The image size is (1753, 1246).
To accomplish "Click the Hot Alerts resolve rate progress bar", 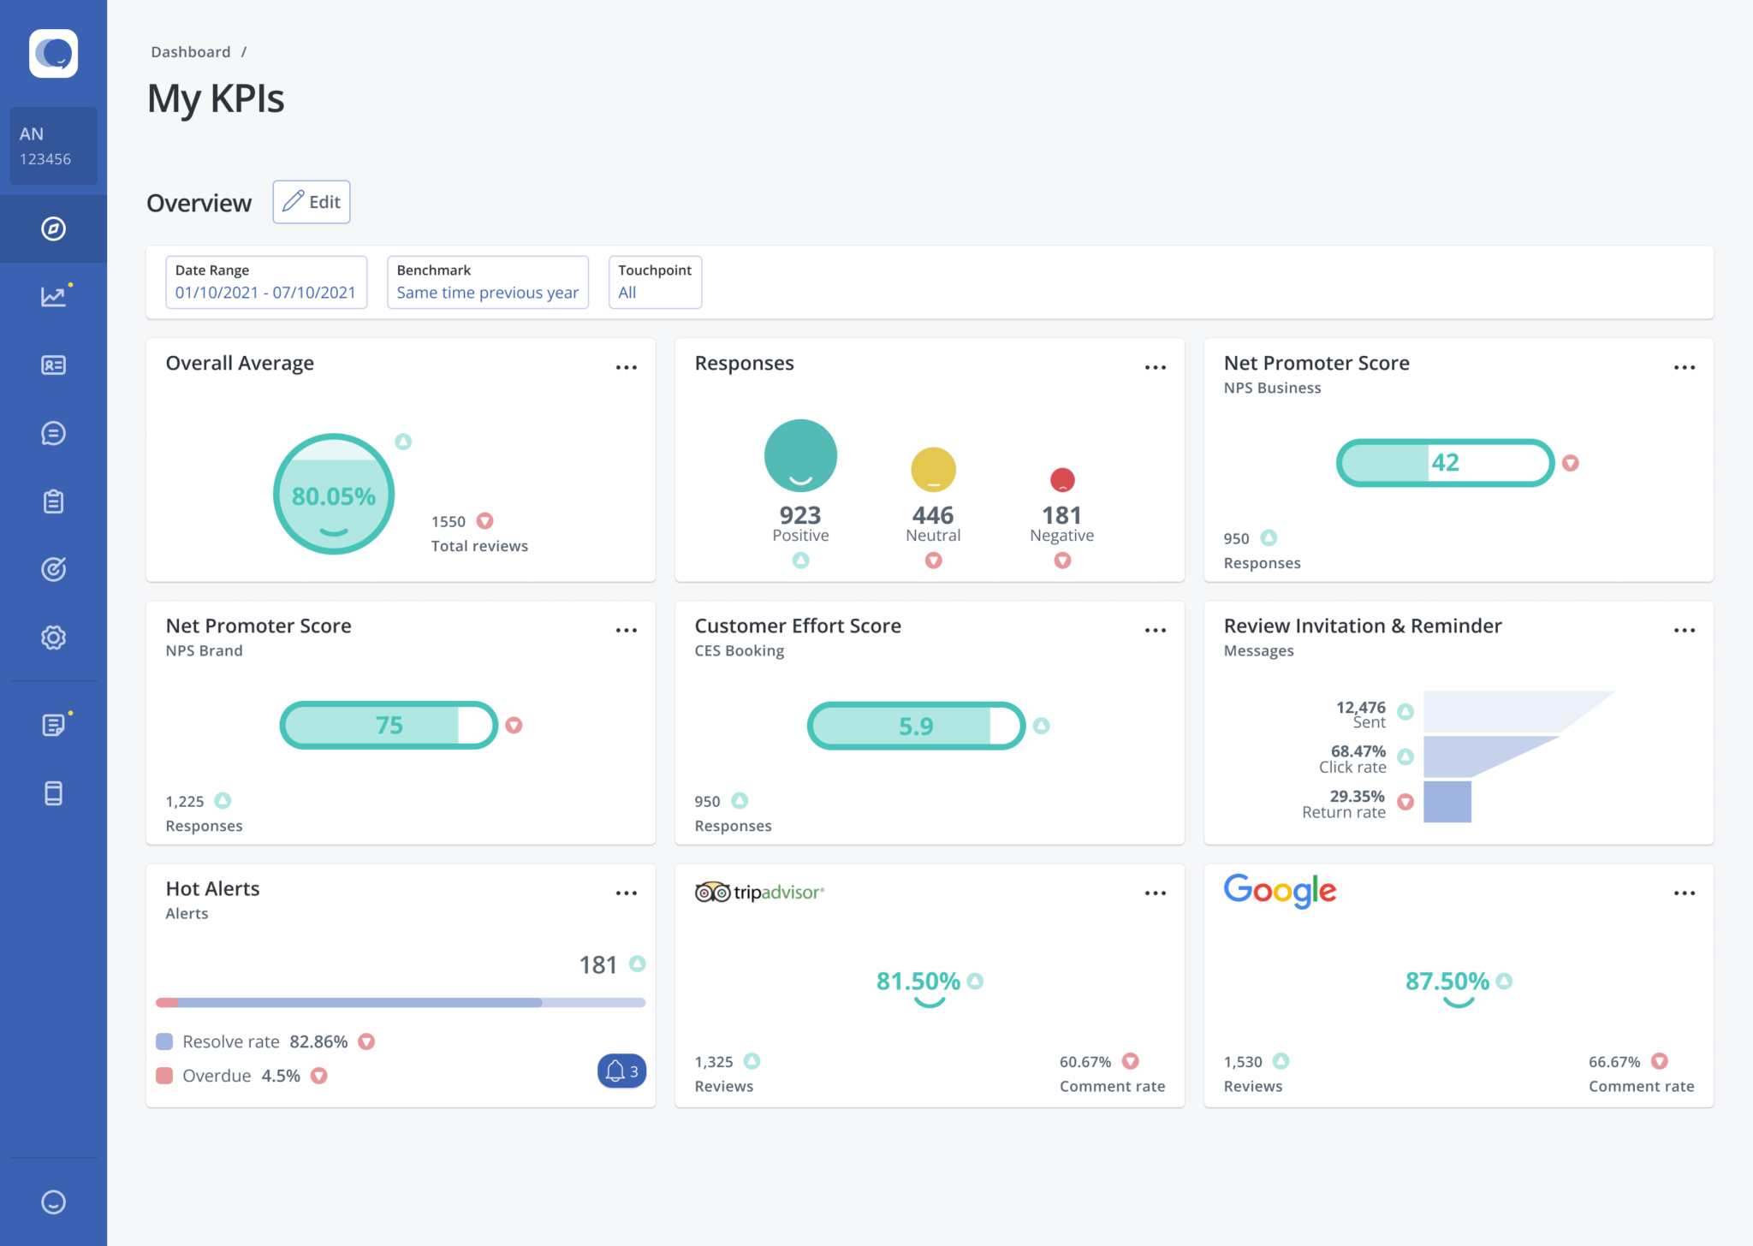I will coord(399,1002).
